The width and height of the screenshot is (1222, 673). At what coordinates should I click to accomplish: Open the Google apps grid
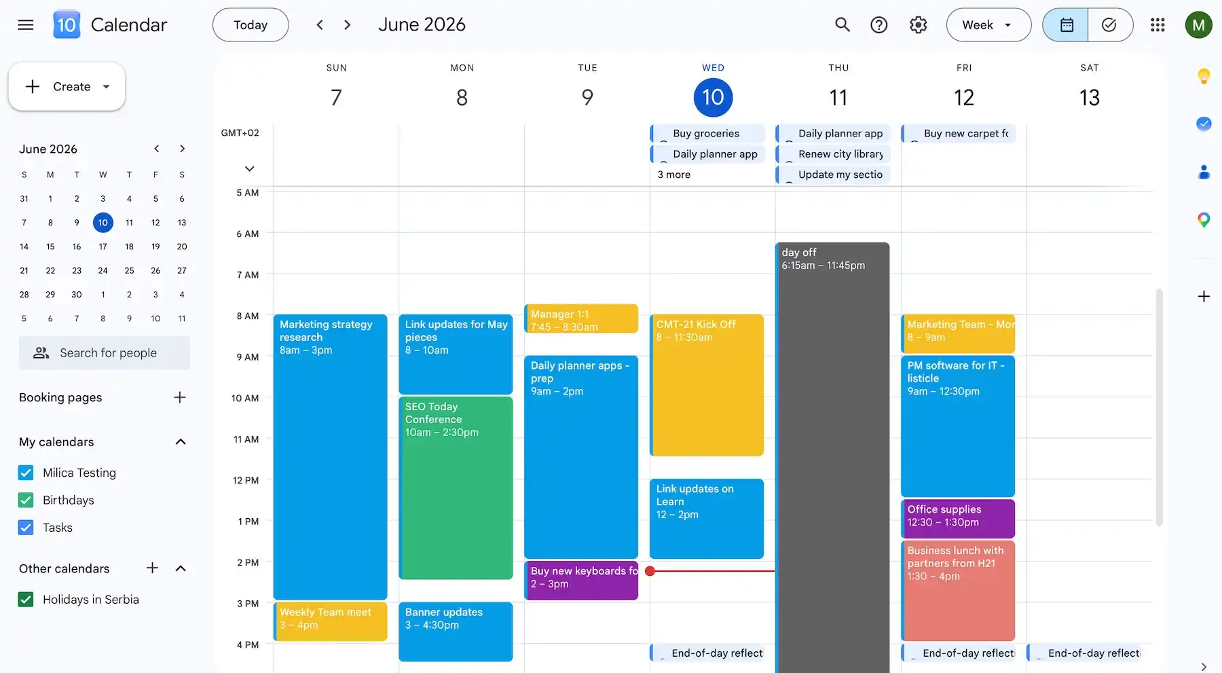1158,25
